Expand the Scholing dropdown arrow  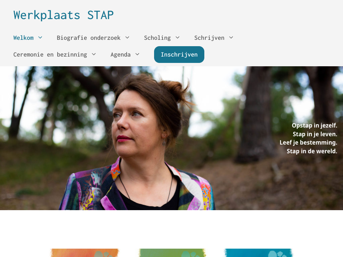(x=178, y=37)
